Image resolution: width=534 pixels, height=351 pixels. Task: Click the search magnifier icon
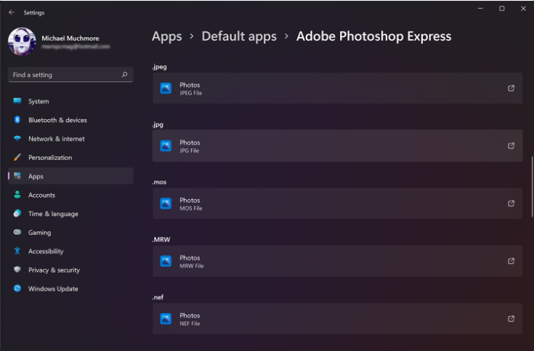pos(125,74)
